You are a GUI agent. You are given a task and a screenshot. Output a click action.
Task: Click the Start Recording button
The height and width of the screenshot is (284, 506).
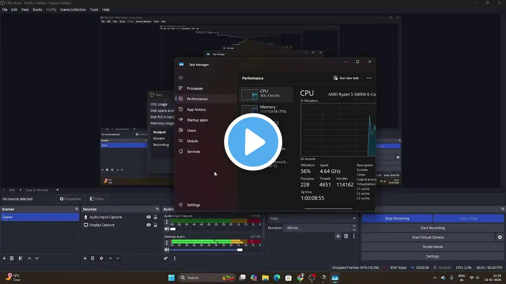[x=432, y=228]
